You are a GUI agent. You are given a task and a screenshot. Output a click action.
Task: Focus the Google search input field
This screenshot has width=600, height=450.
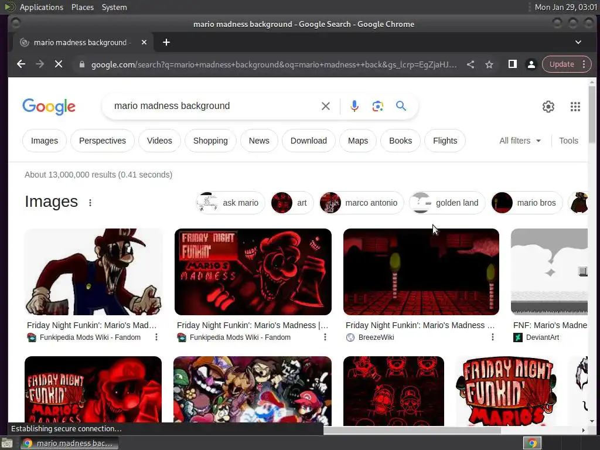(x=214, y=106)
